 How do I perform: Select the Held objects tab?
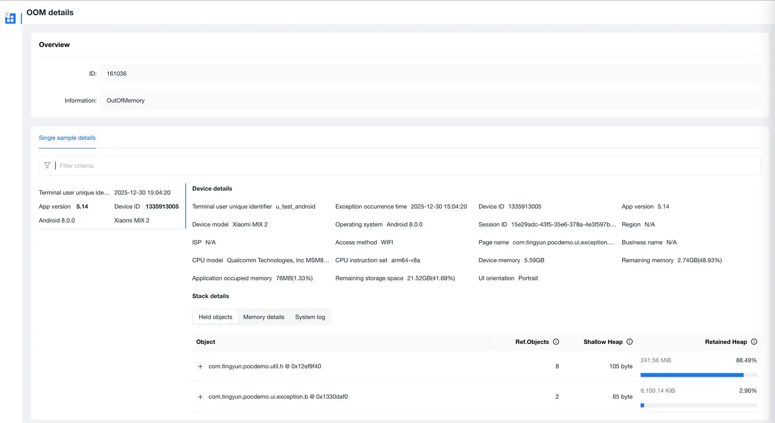(x=215, y=317)
